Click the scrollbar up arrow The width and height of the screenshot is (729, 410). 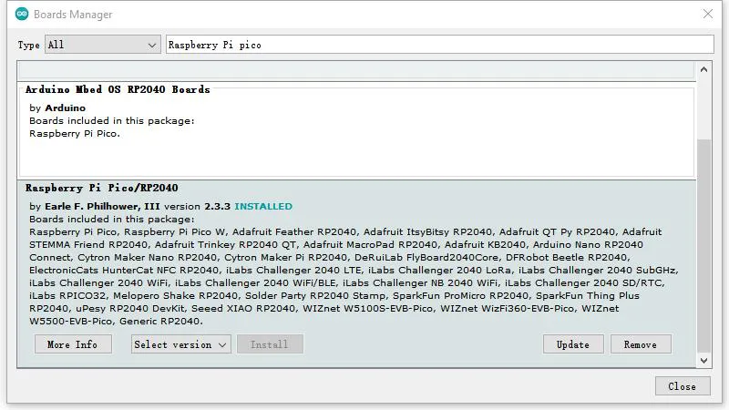click(703, 69)
